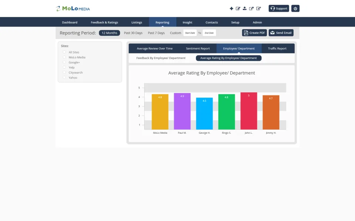Image resolution: width=355 pixels, height=221 pixels.
Task: Click the MoLo Media logo
Action: [x=73, y=8]
